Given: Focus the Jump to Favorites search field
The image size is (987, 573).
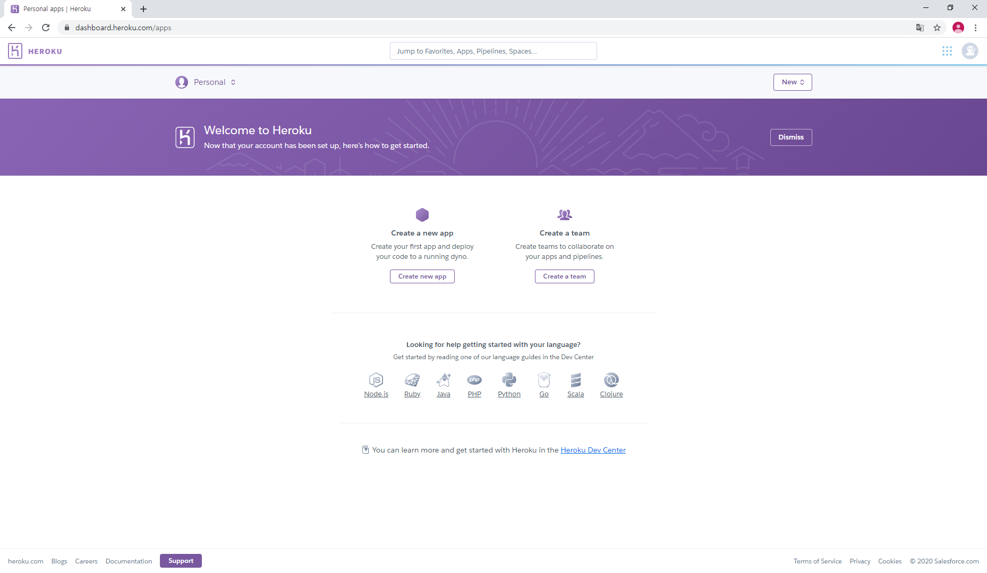Looking at the screenshot, I should coord(493,51).
